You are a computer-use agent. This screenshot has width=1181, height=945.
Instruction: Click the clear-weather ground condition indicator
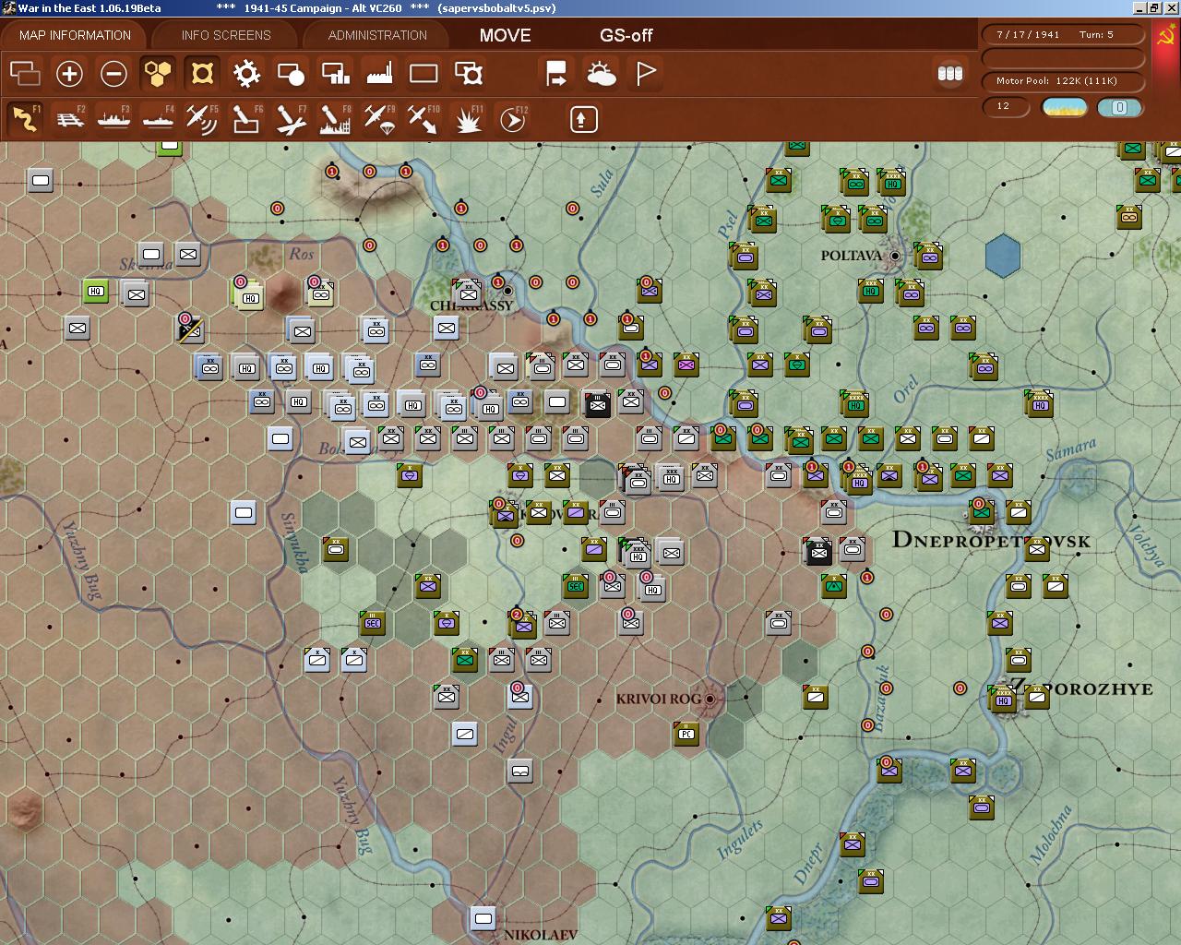click(1064, 107)
